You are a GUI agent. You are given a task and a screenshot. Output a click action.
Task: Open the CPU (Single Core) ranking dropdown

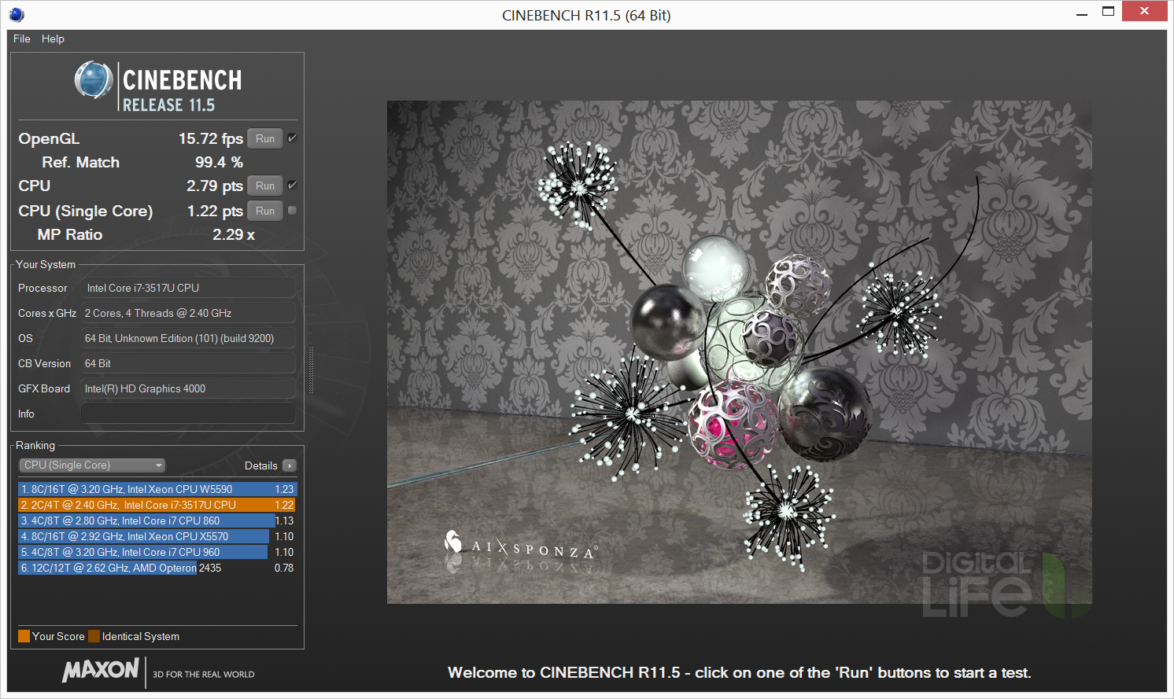point(92,465)
